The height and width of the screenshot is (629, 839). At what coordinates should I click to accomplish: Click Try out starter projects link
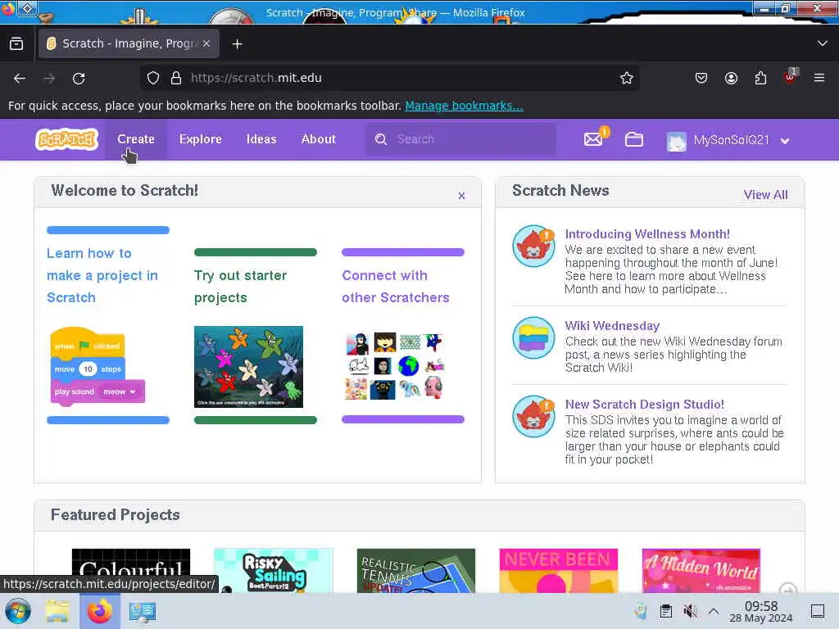tap(240, 287)
